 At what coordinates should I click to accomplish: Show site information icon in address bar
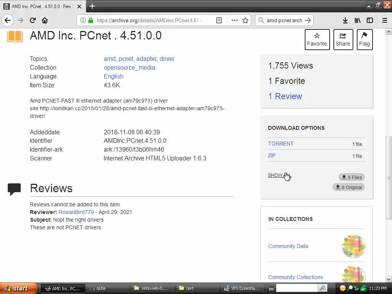coord(83,21)
